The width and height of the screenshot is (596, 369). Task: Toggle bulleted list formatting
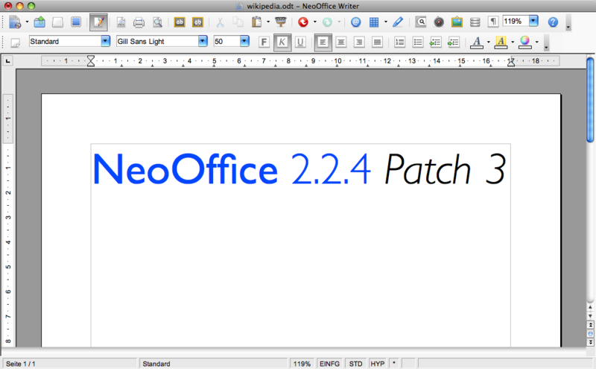click(x=418, y=42)
